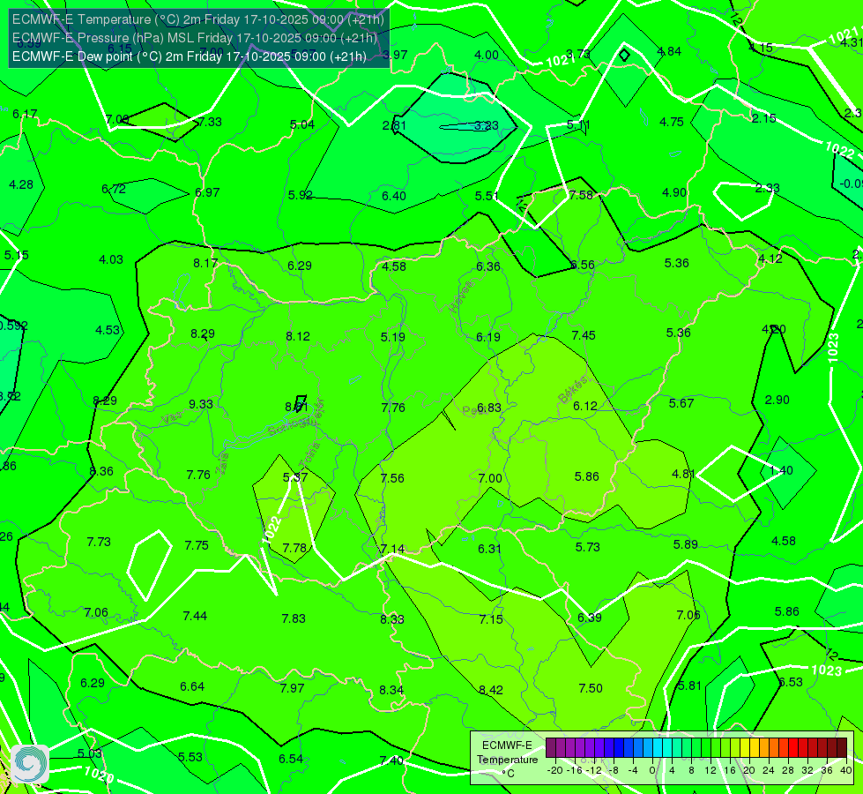Click the 9.33 dew point value
Viewport: 863px width, 794px height.
pyautogui.click(x=201, y=404)
